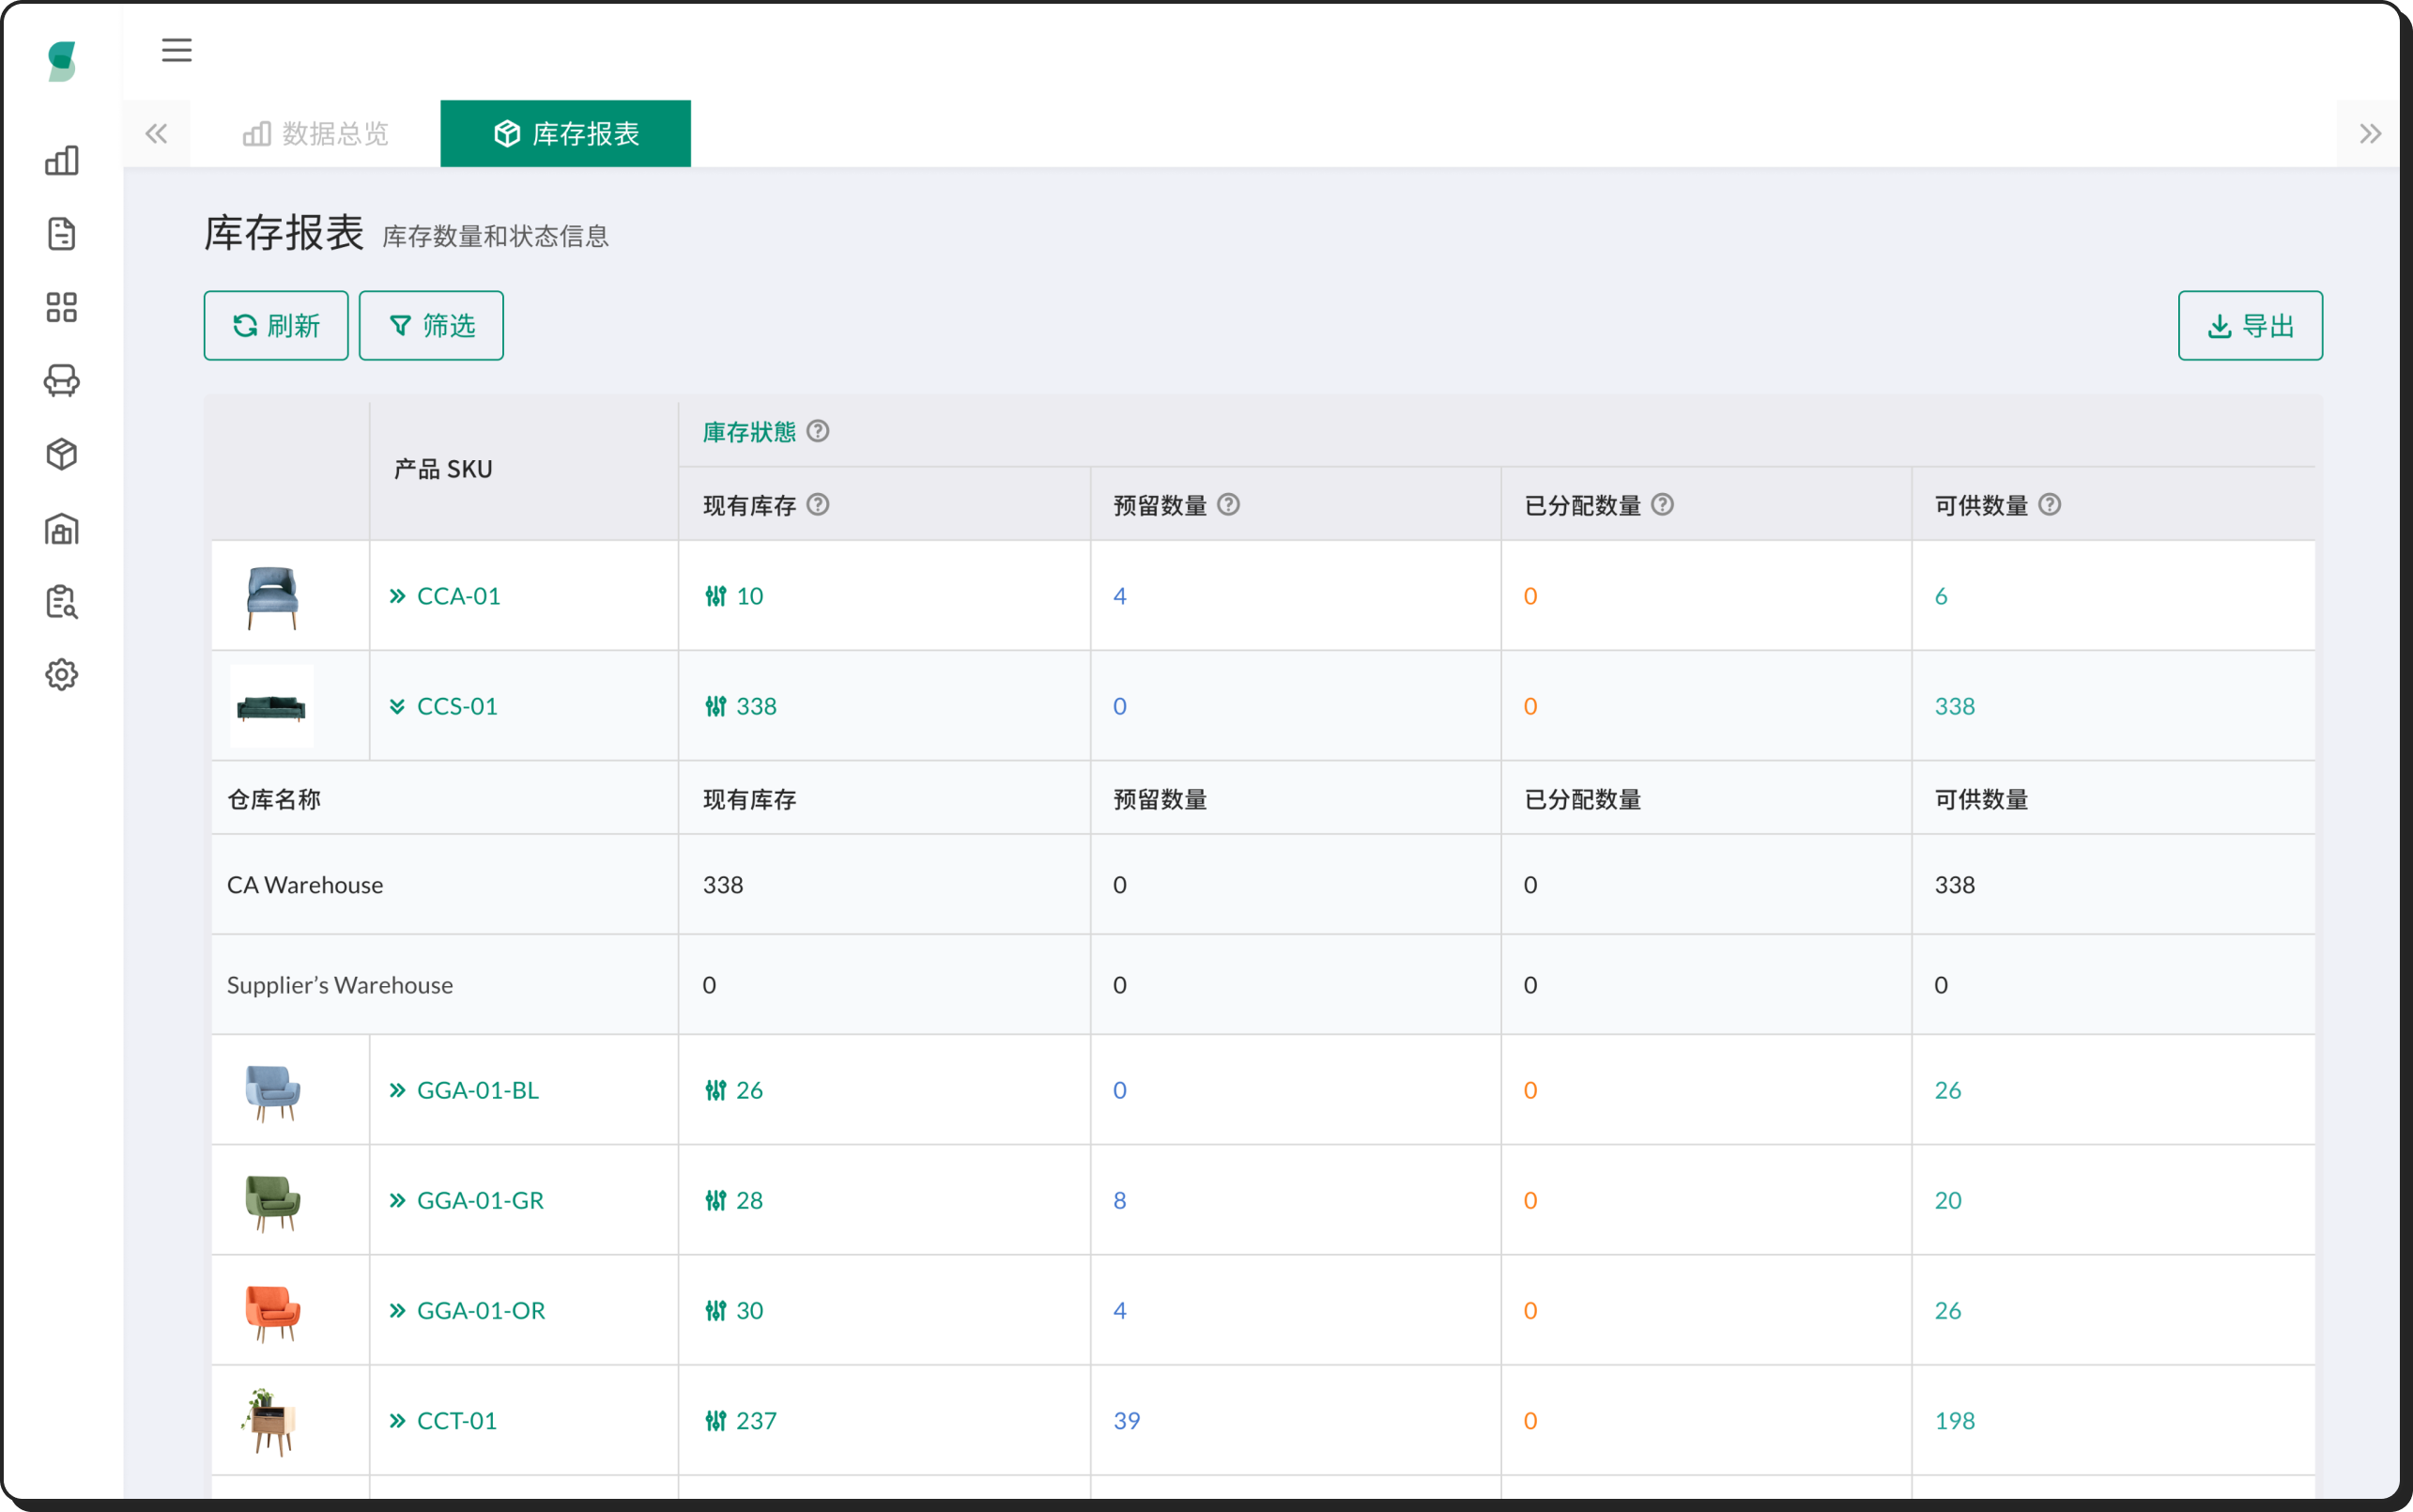The width and height of the screenshot is (2413, 1512).
Task: Click the Supplier's Warehouse row label
Action: (x=340, y=985)
